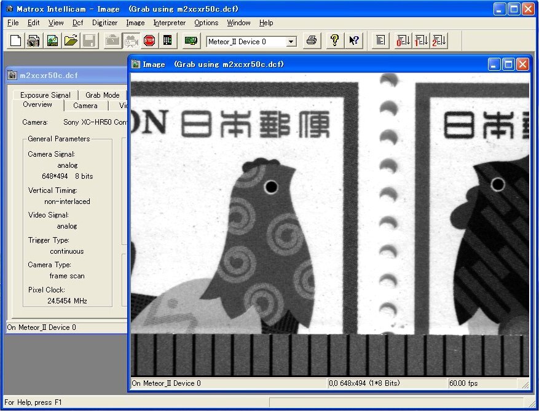Image resolution: width=539 pixels, height=411 pixels.
Task: Click the 'non-interlaced' vertical timing value
Action: click(67, 202)
